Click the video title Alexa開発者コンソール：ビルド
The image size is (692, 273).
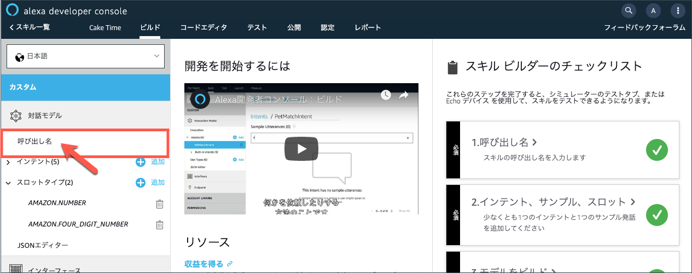pos(278,100)
